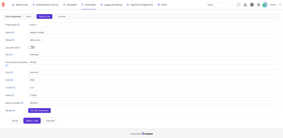Click the Usuário field with root

[x=153, y=88]
